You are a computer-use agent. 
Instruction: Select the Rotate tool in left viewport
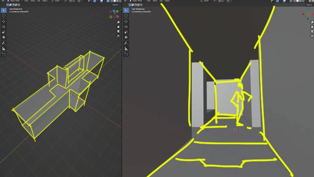3,27
